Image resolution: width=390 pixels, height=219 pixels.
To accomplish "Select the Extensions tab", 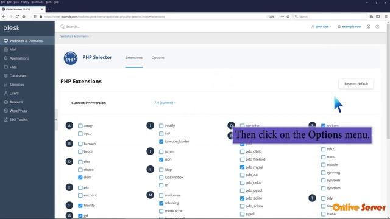I will (x=134, y=58).
